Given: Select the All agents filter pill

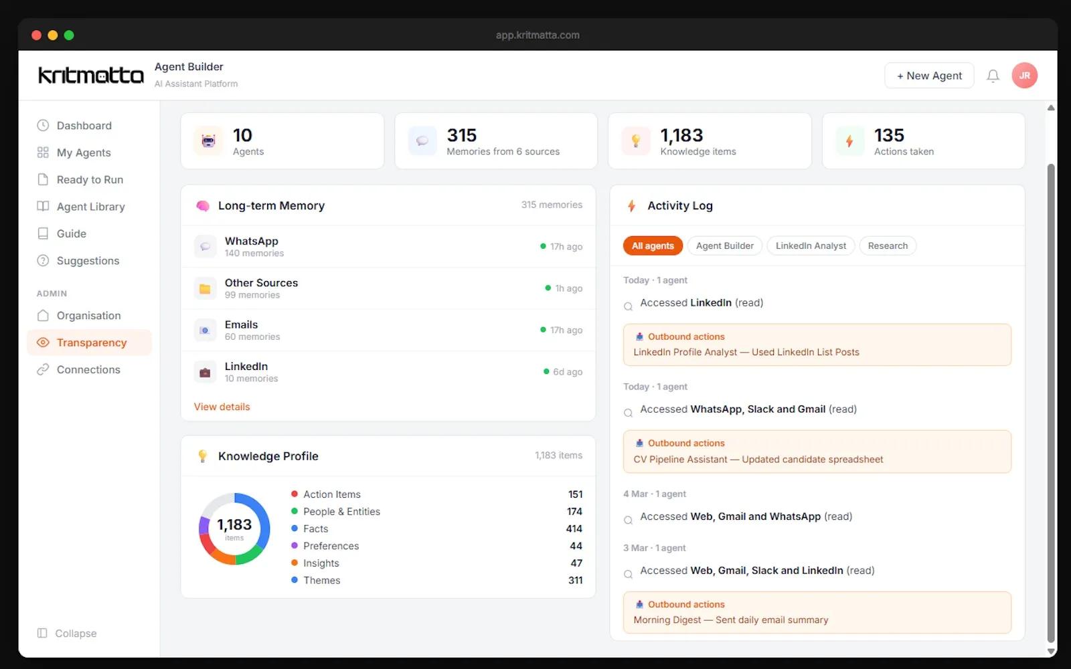Looking at the screenshot, I should (653, 246).
